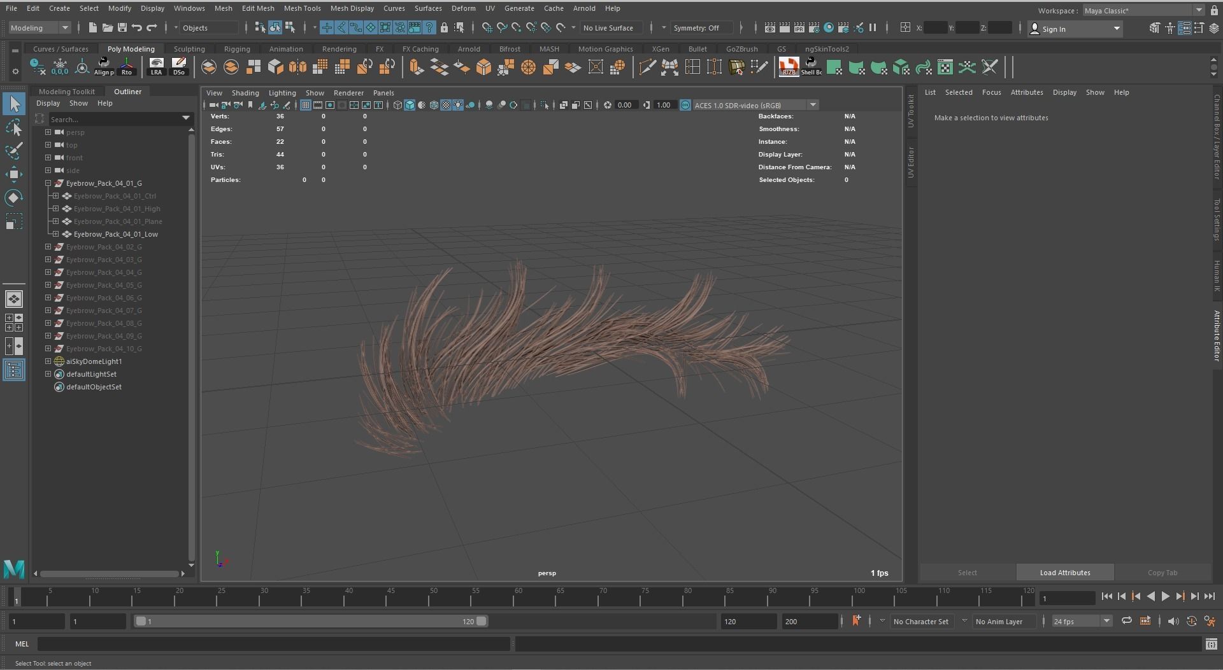Screen dimensions: 1223x670
Task: Expand the aiSkyDomeLight1 node
Action: [48, 361]
